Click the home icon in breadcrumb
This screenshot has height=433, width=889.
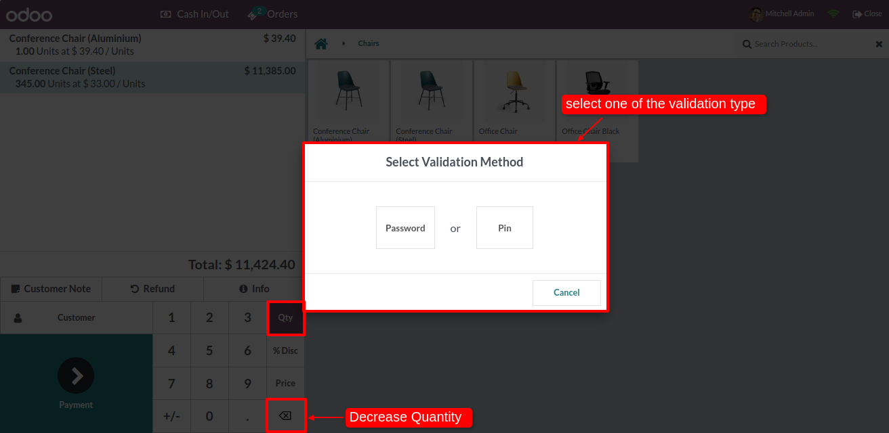(x=321, y=44)
